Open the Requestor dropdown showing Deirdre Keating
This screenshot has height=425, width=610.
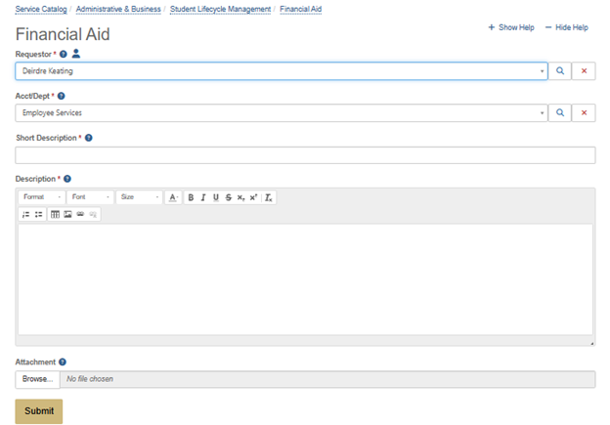(x=282, y=70)
